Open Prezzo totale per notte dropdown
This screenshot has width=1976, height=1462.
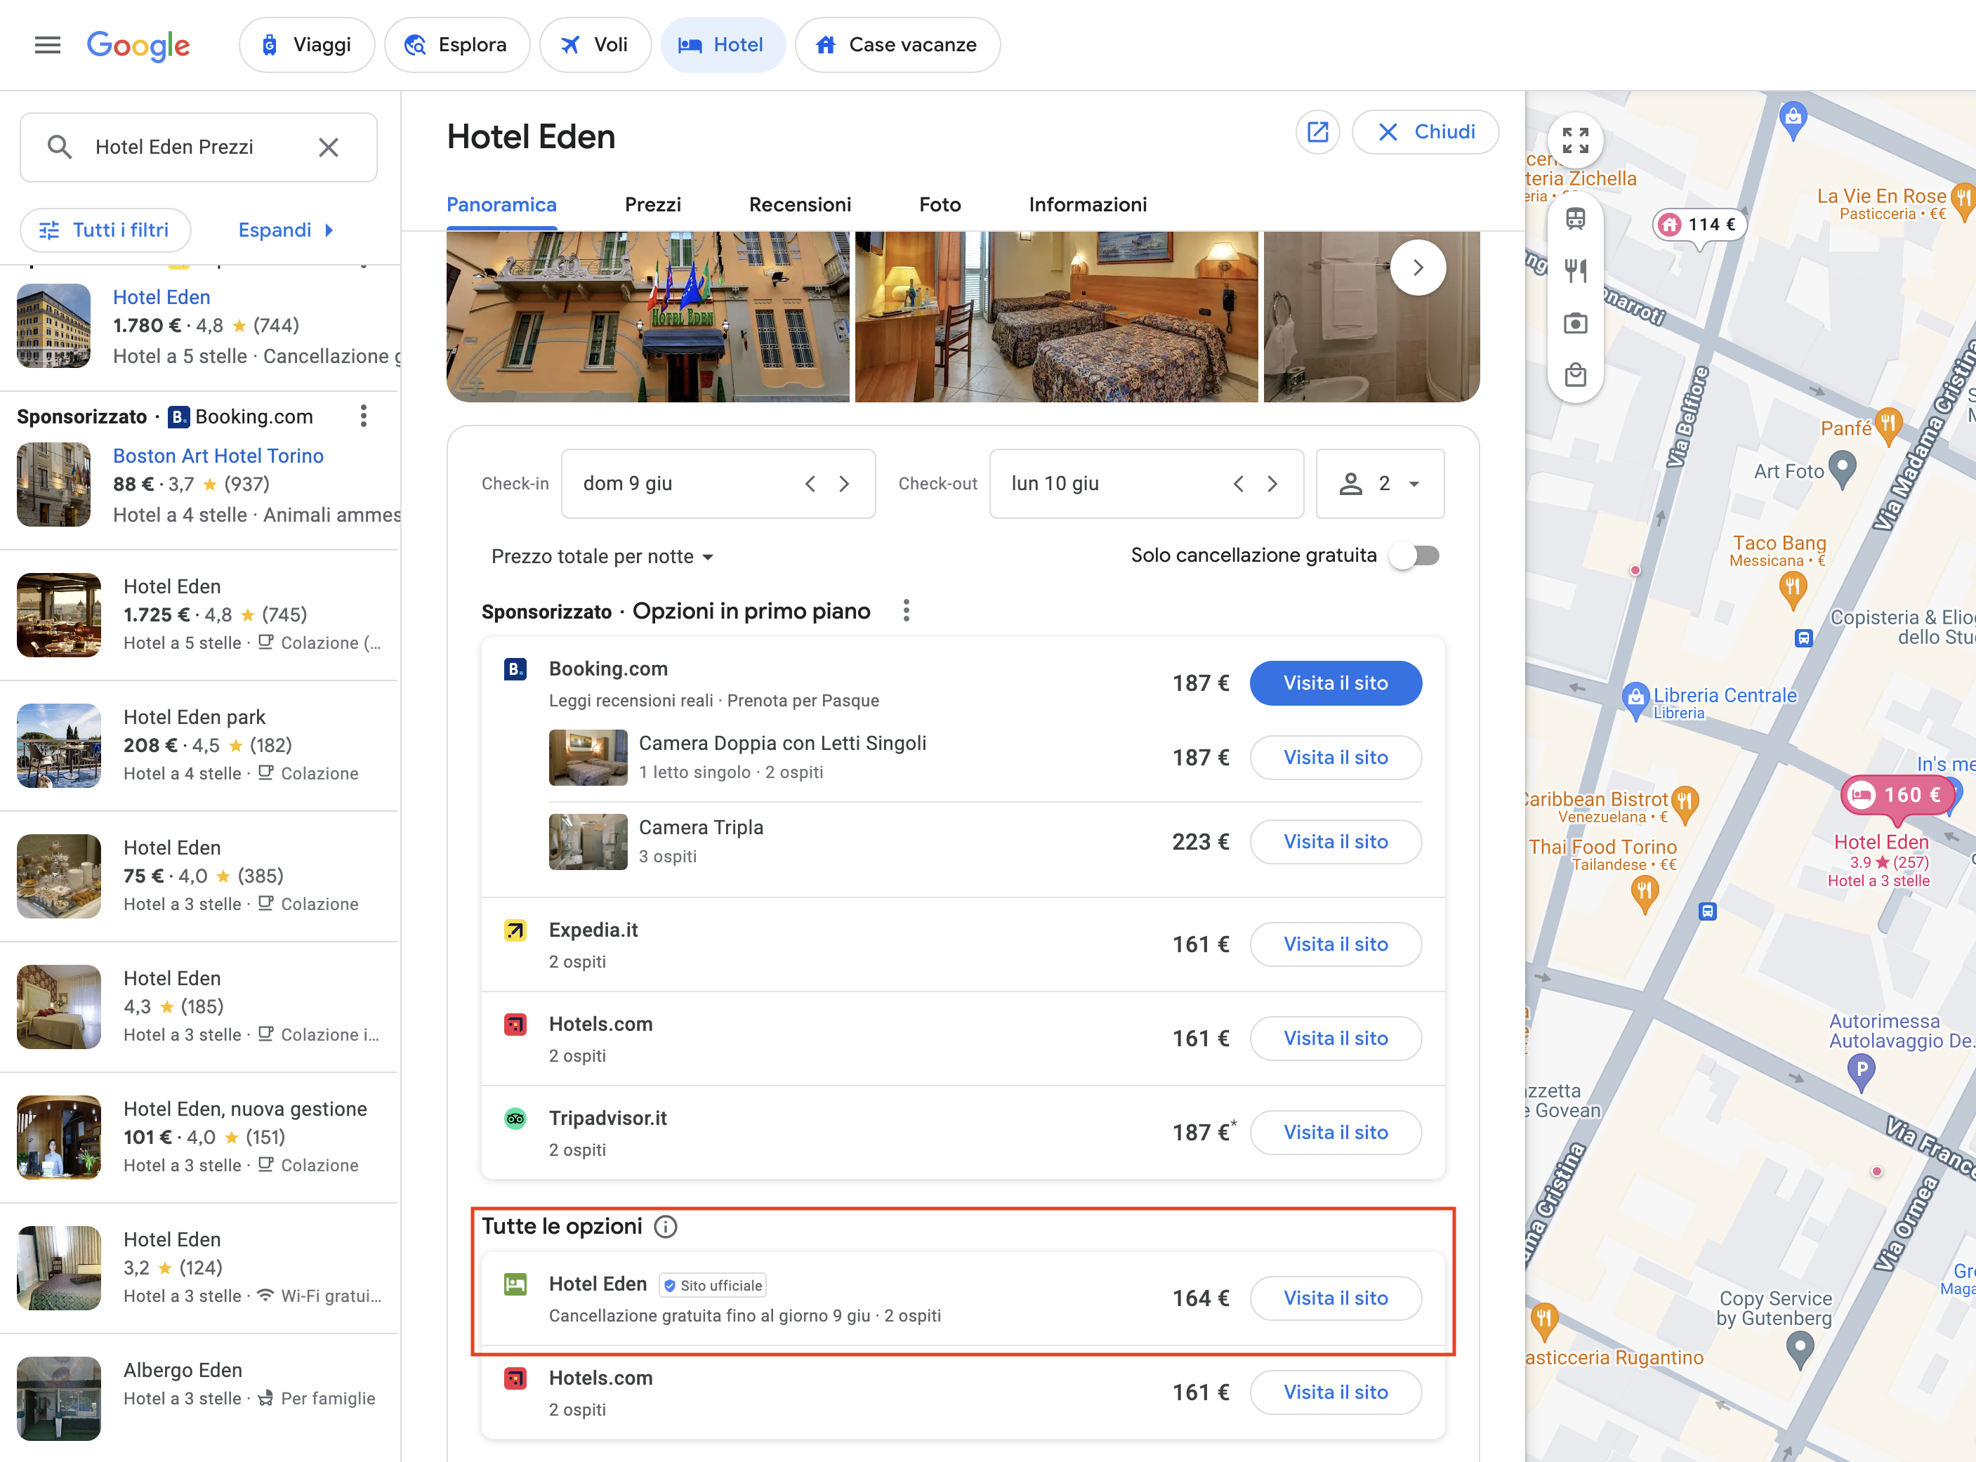602,557
